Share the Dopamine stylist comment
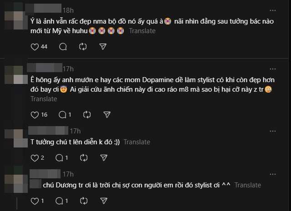 [x=107, y=115]
